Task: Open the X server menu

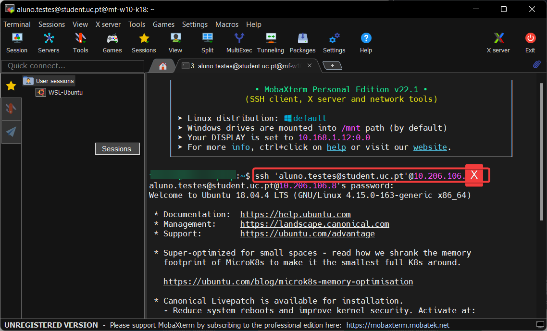Action: tap(108, 25)
